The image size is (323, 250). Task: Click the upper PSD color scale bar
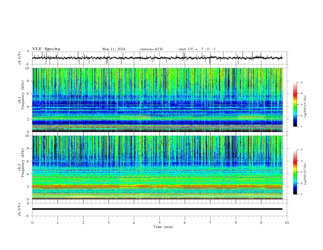(x=295, y=105)
